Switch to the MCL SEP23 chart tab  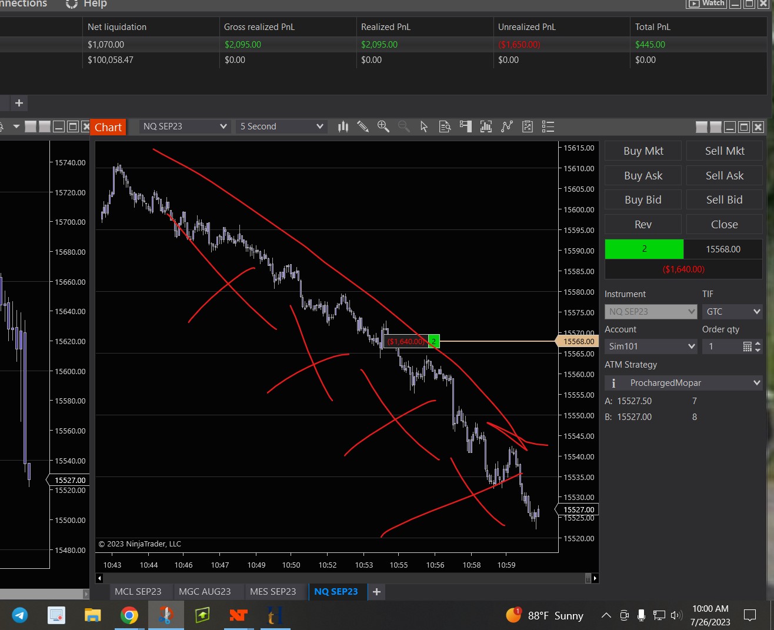click(138, 591)
